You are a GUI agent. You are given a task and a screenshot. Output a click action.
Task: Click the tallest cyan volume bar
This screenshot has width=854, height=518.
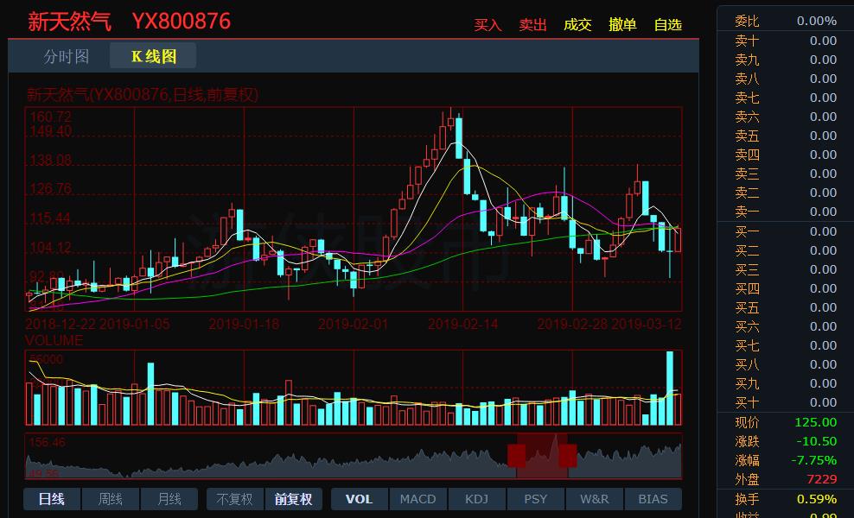pos(669,388)
